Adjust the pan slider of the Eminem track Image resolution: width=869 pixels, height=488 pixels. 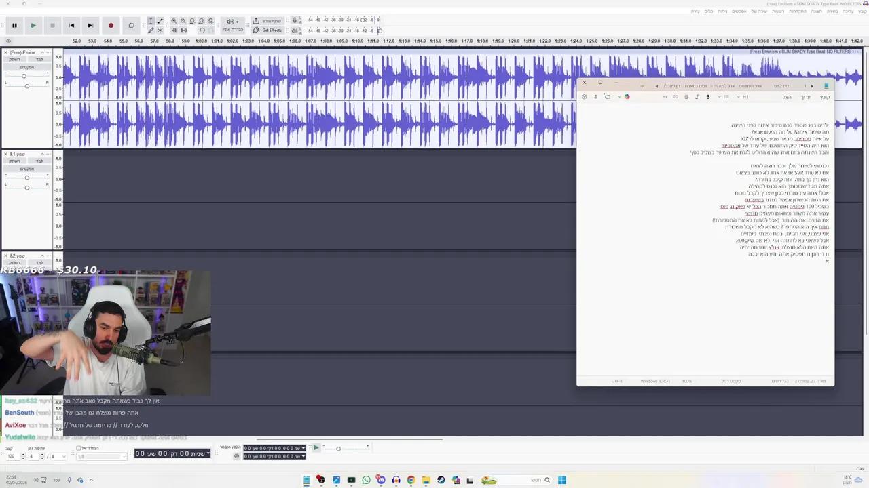tap(26, 86)
